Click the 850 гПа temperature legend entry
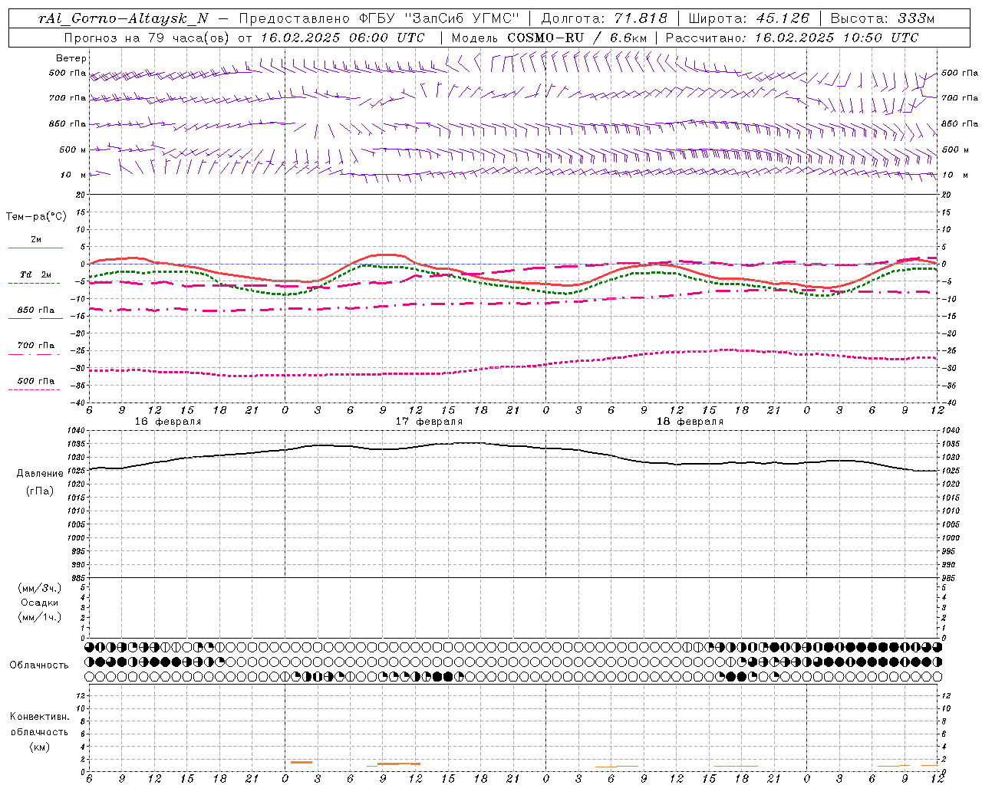This screenshot has height=785, width=982. point(36,310)
